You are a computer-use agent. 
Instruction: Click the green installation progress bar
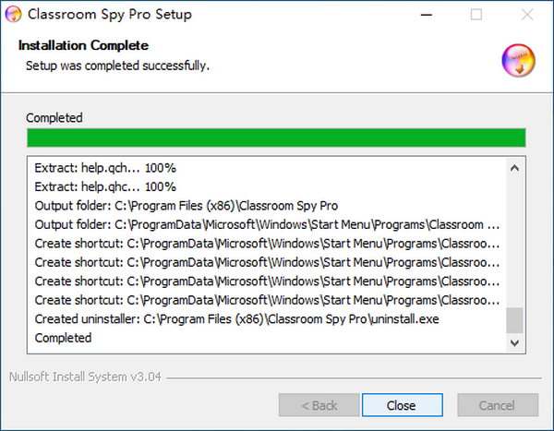276,138
